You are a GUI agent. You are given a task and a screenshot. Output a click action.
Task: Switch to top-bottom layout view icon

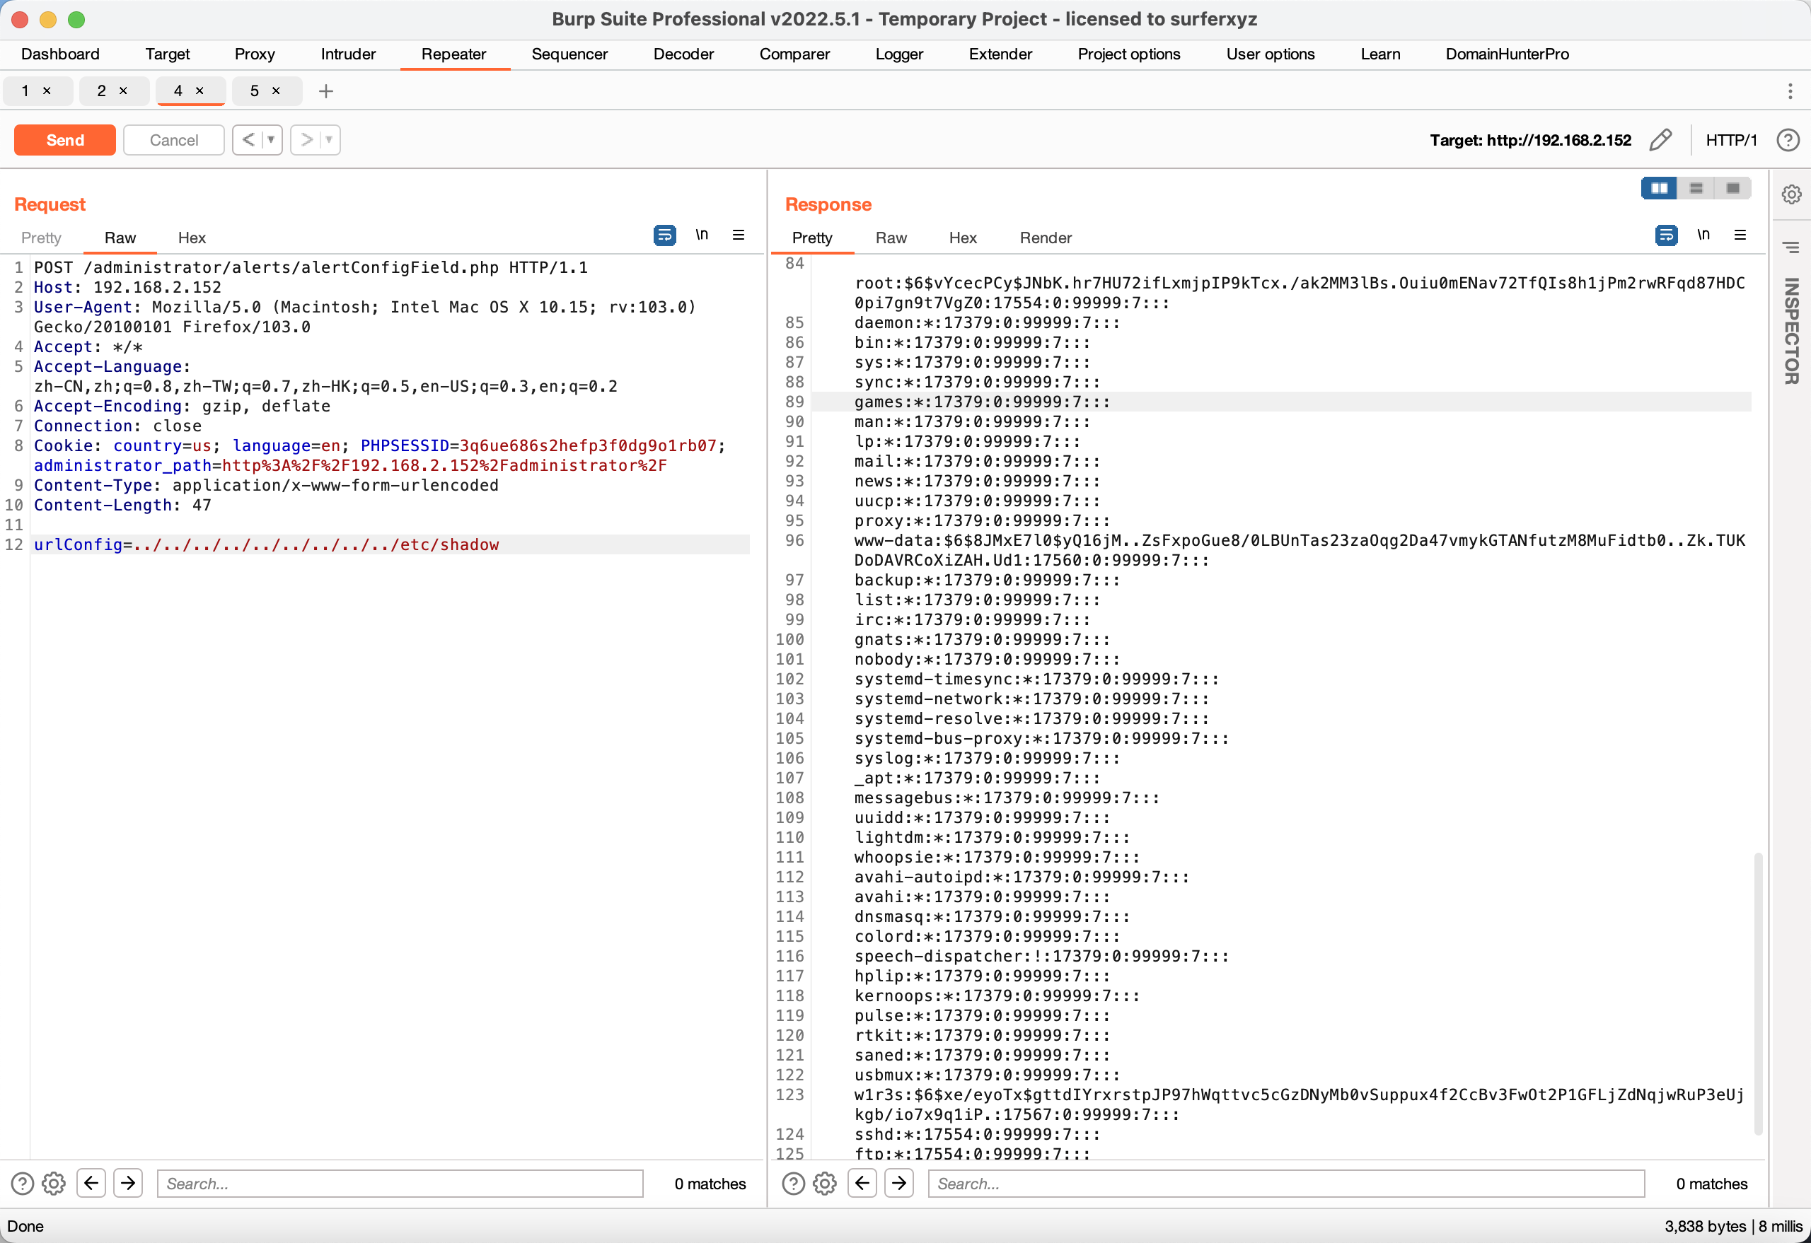[1696, 189]
